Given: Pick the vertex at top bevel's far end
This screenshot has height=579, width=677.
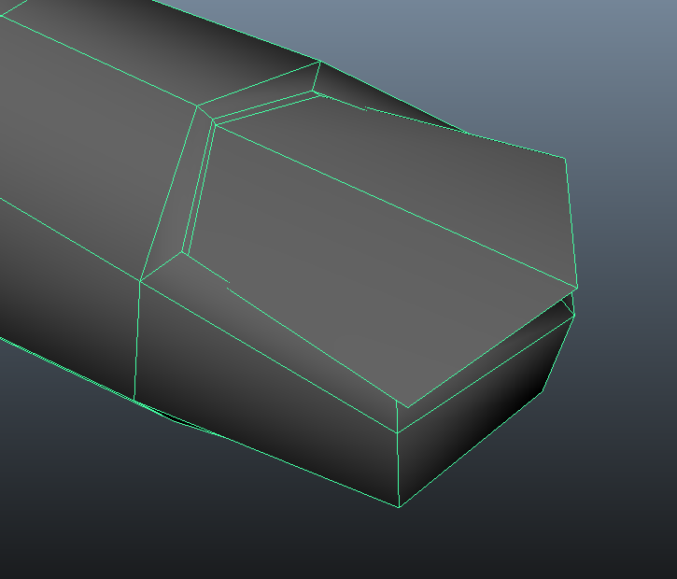Looking at the screenshot, I should [x=320, y=62].
